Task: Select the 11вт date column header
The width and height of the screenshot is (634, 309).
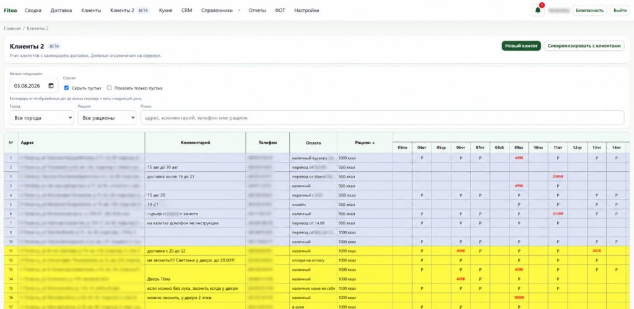Action: 558,148
